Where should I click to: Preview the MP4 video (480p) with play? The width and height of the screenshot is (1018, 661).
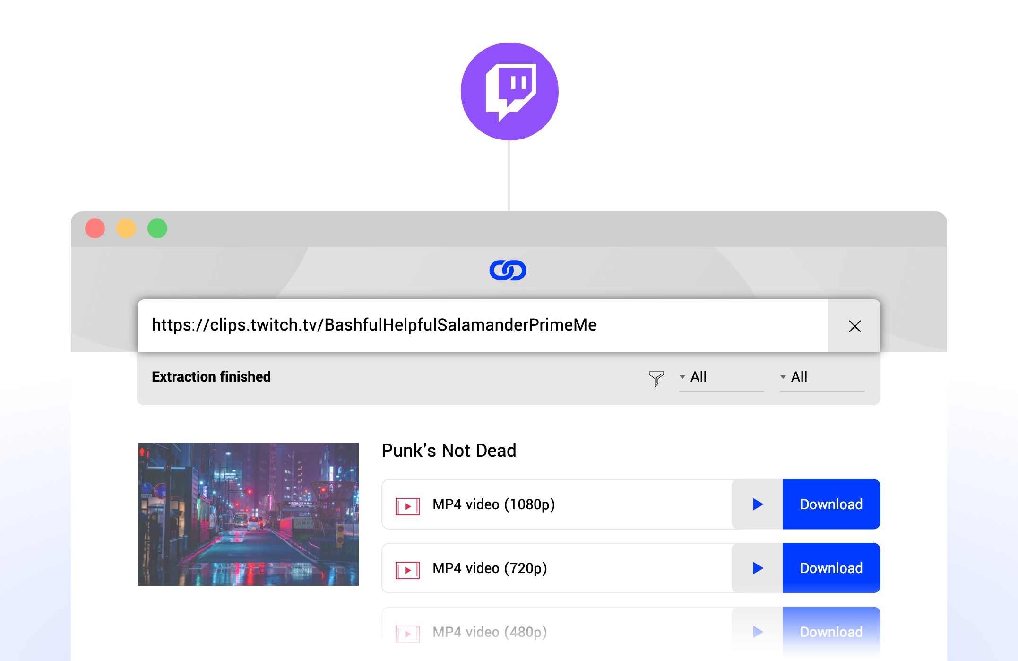click(x=758, y=632)
